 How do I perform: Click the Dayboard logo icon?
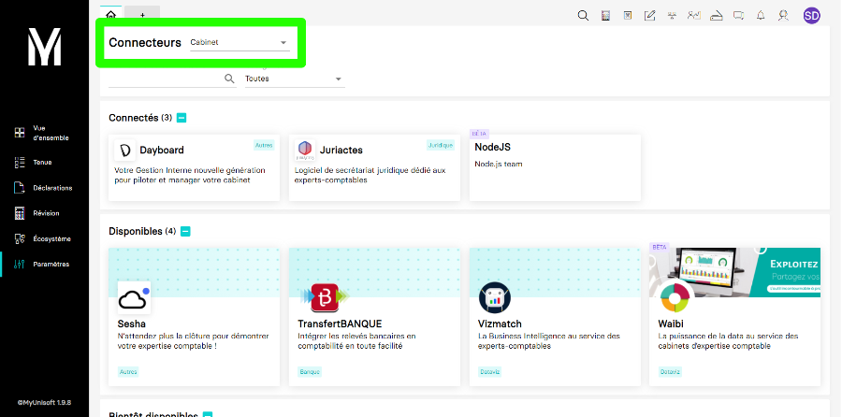pos(124,151)
